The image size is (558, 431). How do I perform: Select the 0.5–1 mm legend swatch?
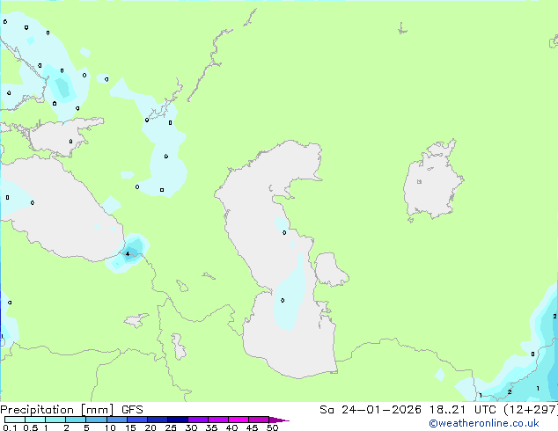(35, 420)
